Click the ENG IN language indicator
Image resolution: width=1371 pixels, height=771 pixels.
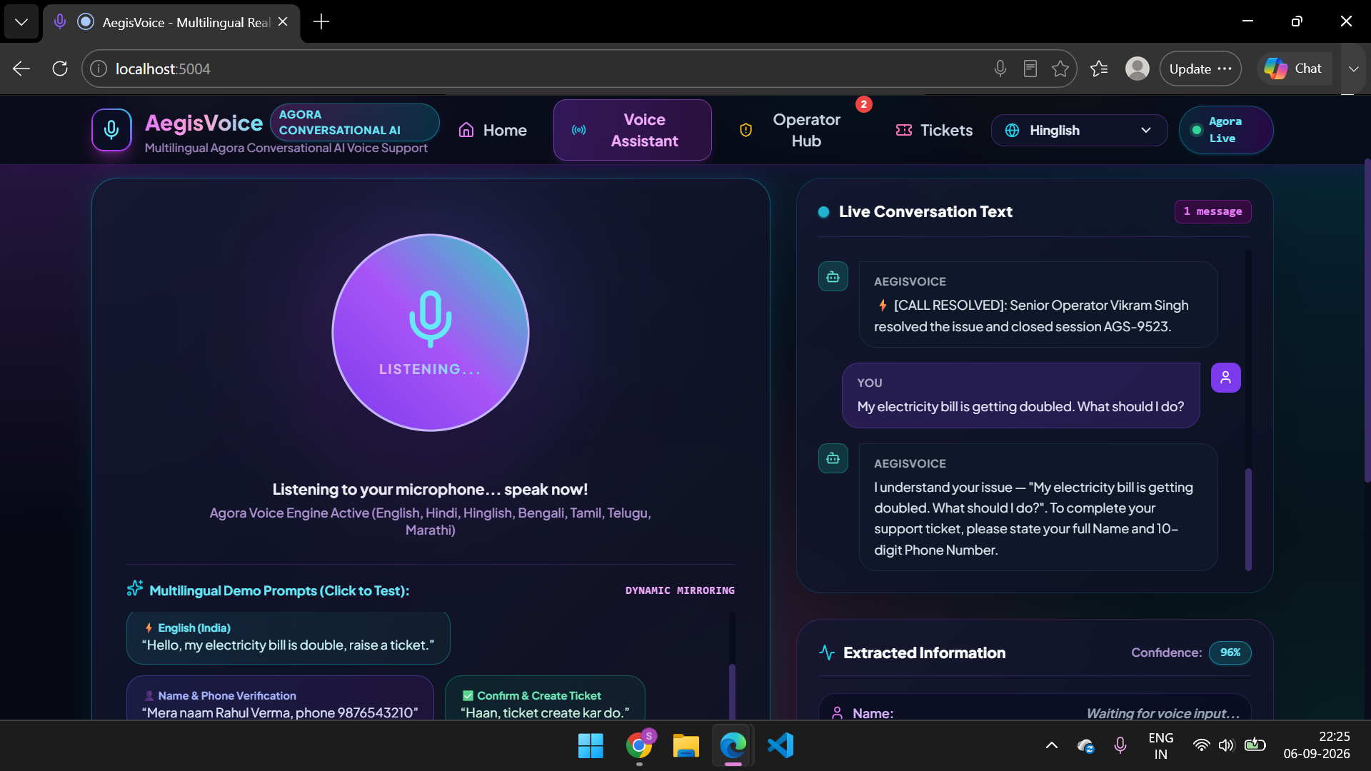(x=1161, y=745)
